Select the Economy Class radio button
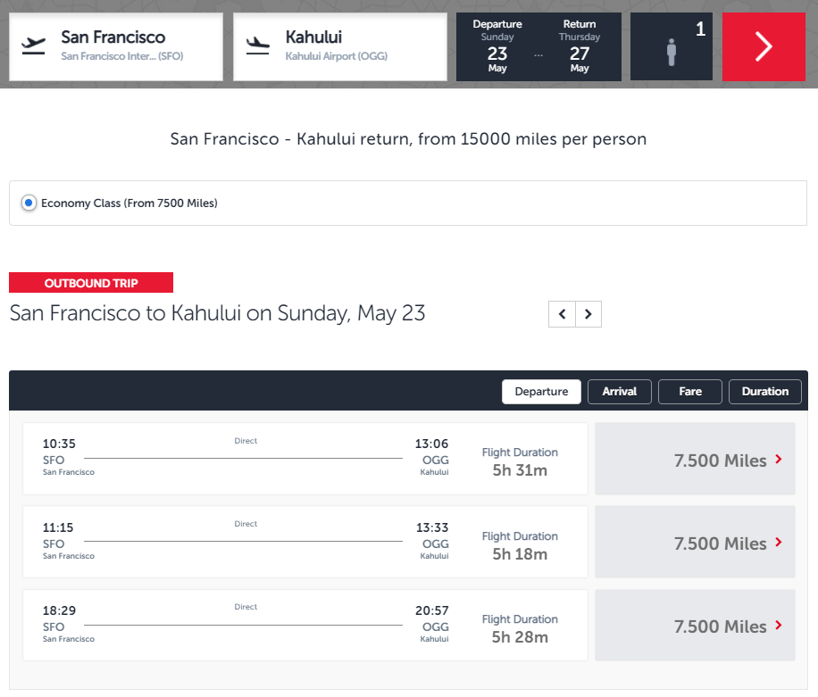818x697 pixels. tap(28, 203)
